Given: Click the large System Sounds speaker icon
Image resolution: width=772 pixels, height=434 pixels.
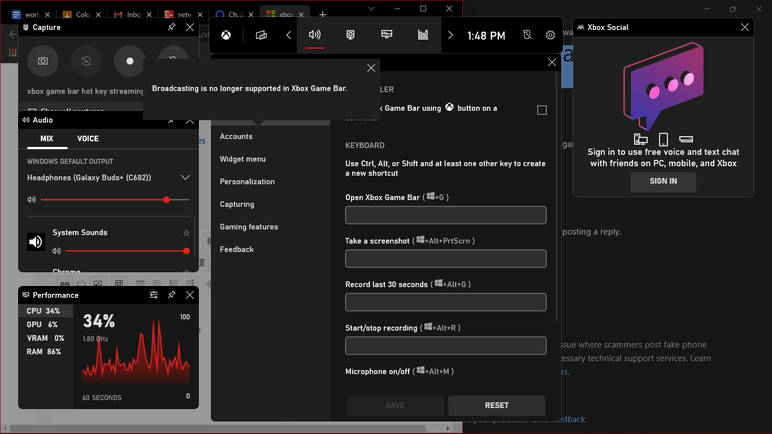Looking at the screenshot, I should [x=36, y=242].
